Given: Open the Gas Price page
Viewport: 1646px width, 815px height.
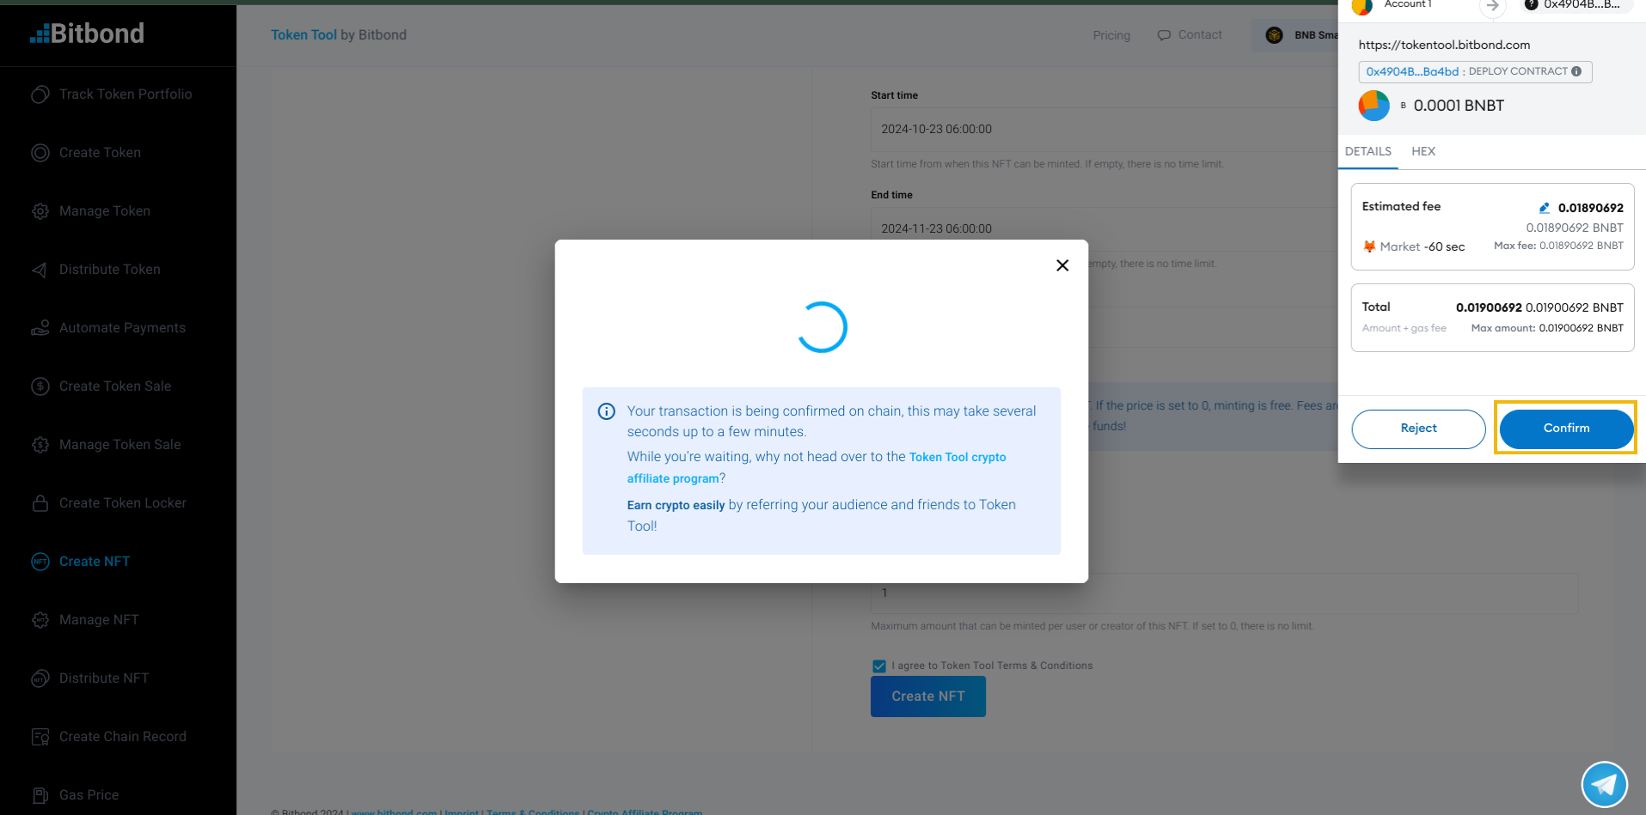Looking at the screenshot, I should coord(89,794).
